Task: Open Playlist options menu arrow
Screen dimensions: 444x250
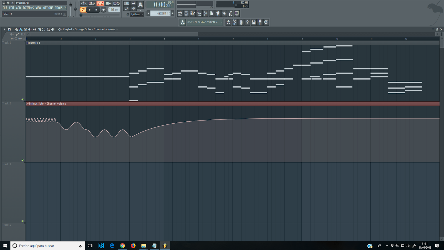Action: point(5,29)
